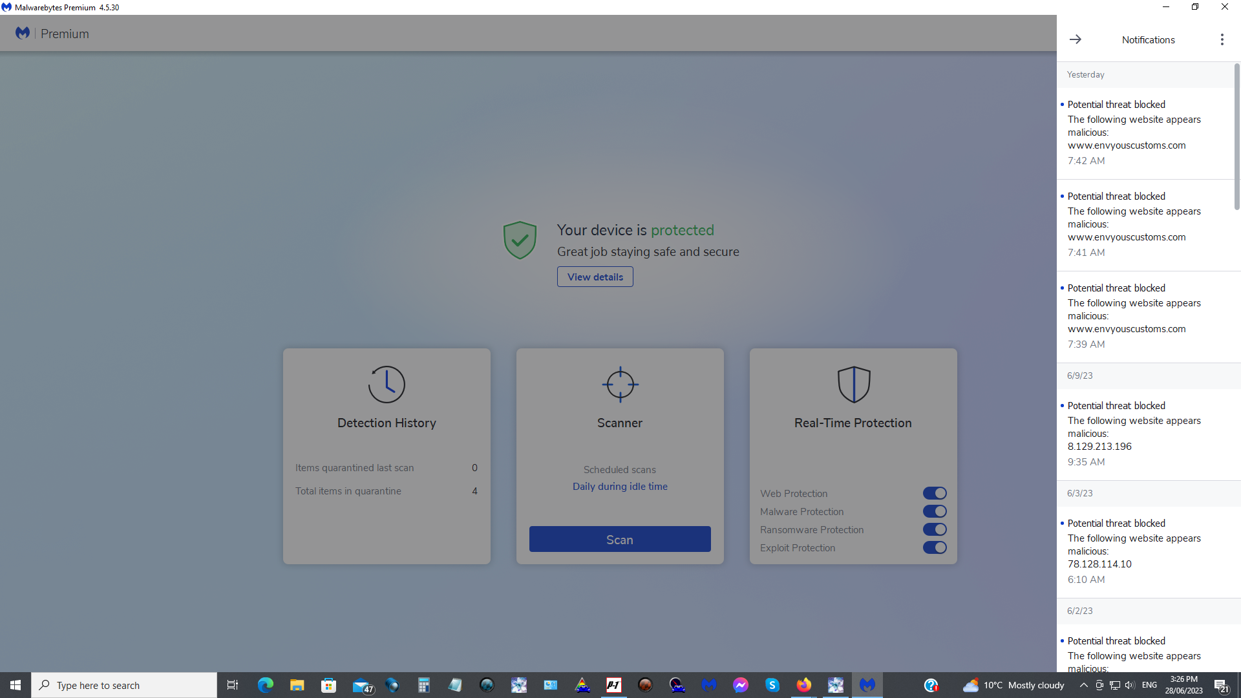1241x698 pixels.
Task: Focus the Type here to search box
Action: click(124, 685)
